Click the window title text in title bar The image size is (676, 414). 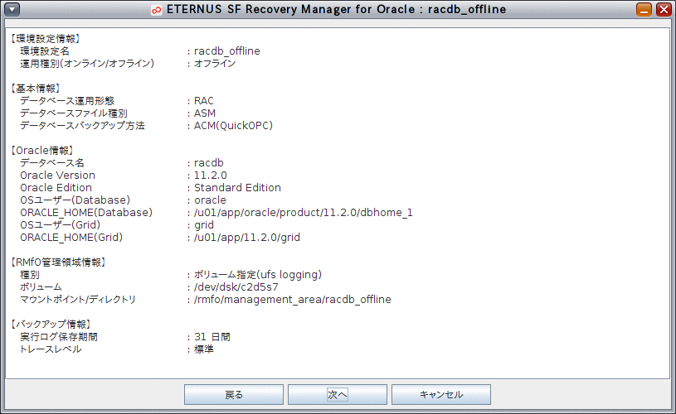coord(336,9)
